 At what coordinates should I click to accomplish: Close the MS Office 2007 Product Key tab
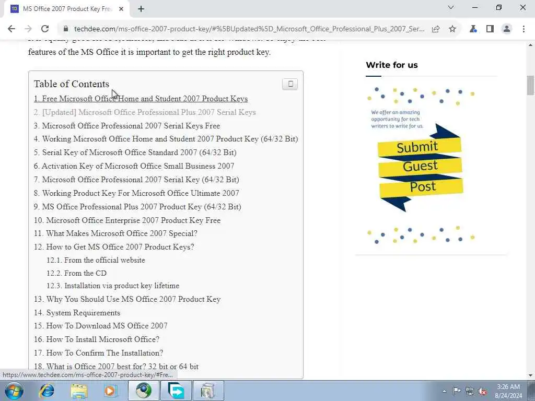tap(121, 9)
